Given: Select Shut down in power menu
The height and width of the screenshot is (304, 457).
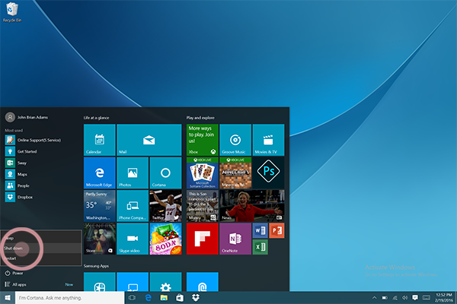Looking at the screenshot, I should pos(41,249).
